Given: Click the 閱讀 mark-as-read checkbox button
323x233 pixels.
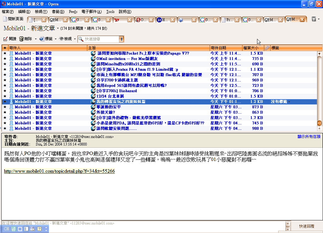Looking at the screenshot, I should click(x=10, y=39).
